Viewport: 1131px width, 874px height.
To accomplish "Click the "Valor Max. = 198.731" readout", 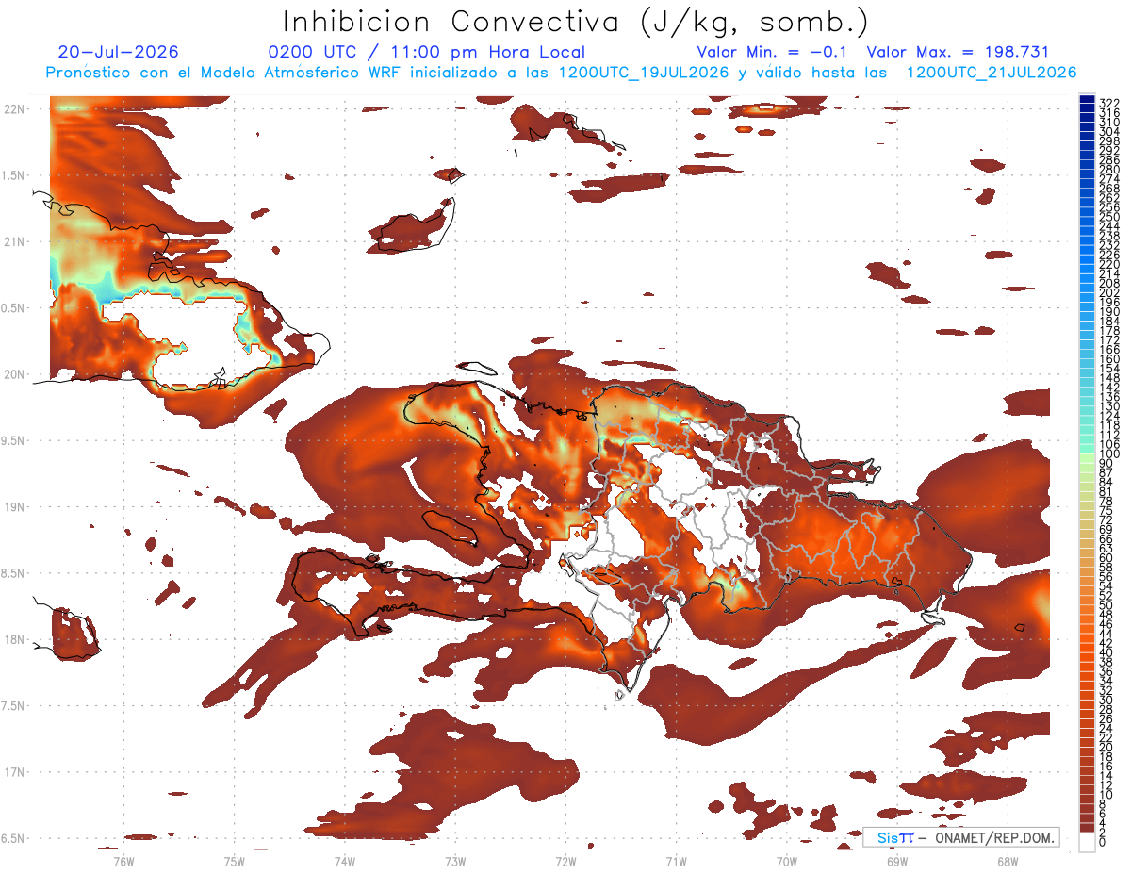I will tap(958, 52).
